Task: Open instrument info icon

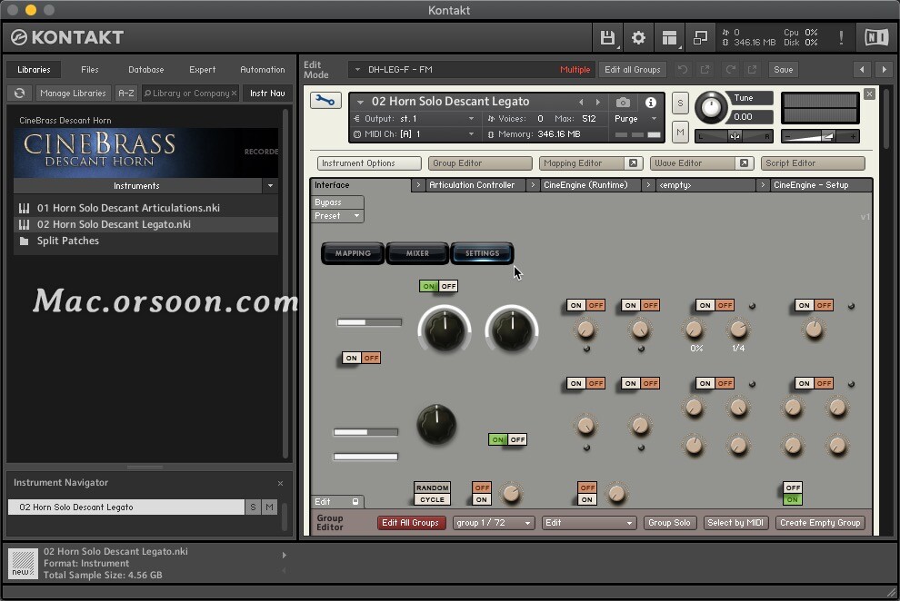Action: (x=650, y=103)
